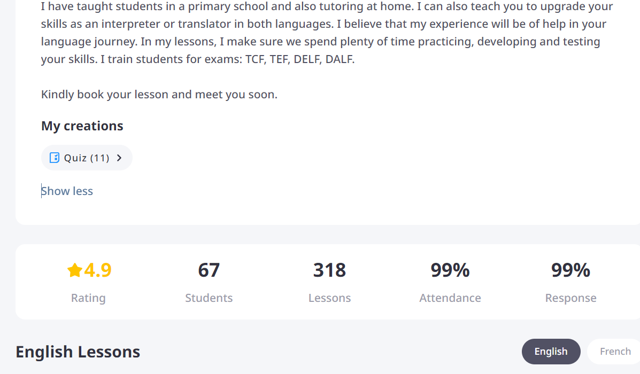Select the Response stat label
This screenshot has height=374, width=640.
tap(570, 298)
